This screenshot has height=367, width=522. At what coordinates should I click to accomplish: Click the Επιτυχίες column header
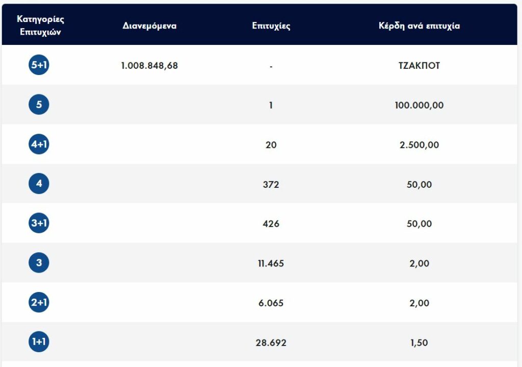point(271,26)
